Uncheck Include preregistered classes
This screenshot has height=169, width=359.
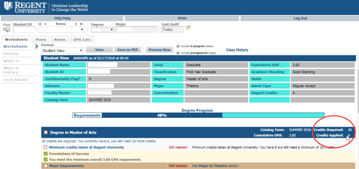point(178,53)
